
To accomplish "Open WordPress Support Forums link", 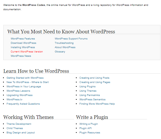I will pos(71,39).
